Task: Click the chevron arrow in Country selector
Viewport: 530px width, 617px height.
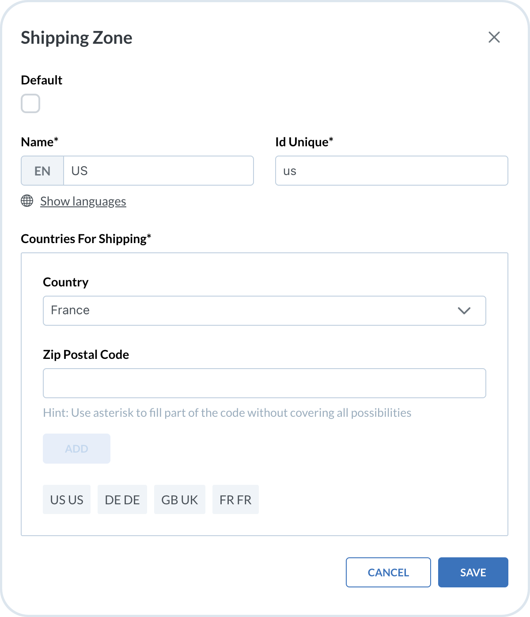Action: 464,311
